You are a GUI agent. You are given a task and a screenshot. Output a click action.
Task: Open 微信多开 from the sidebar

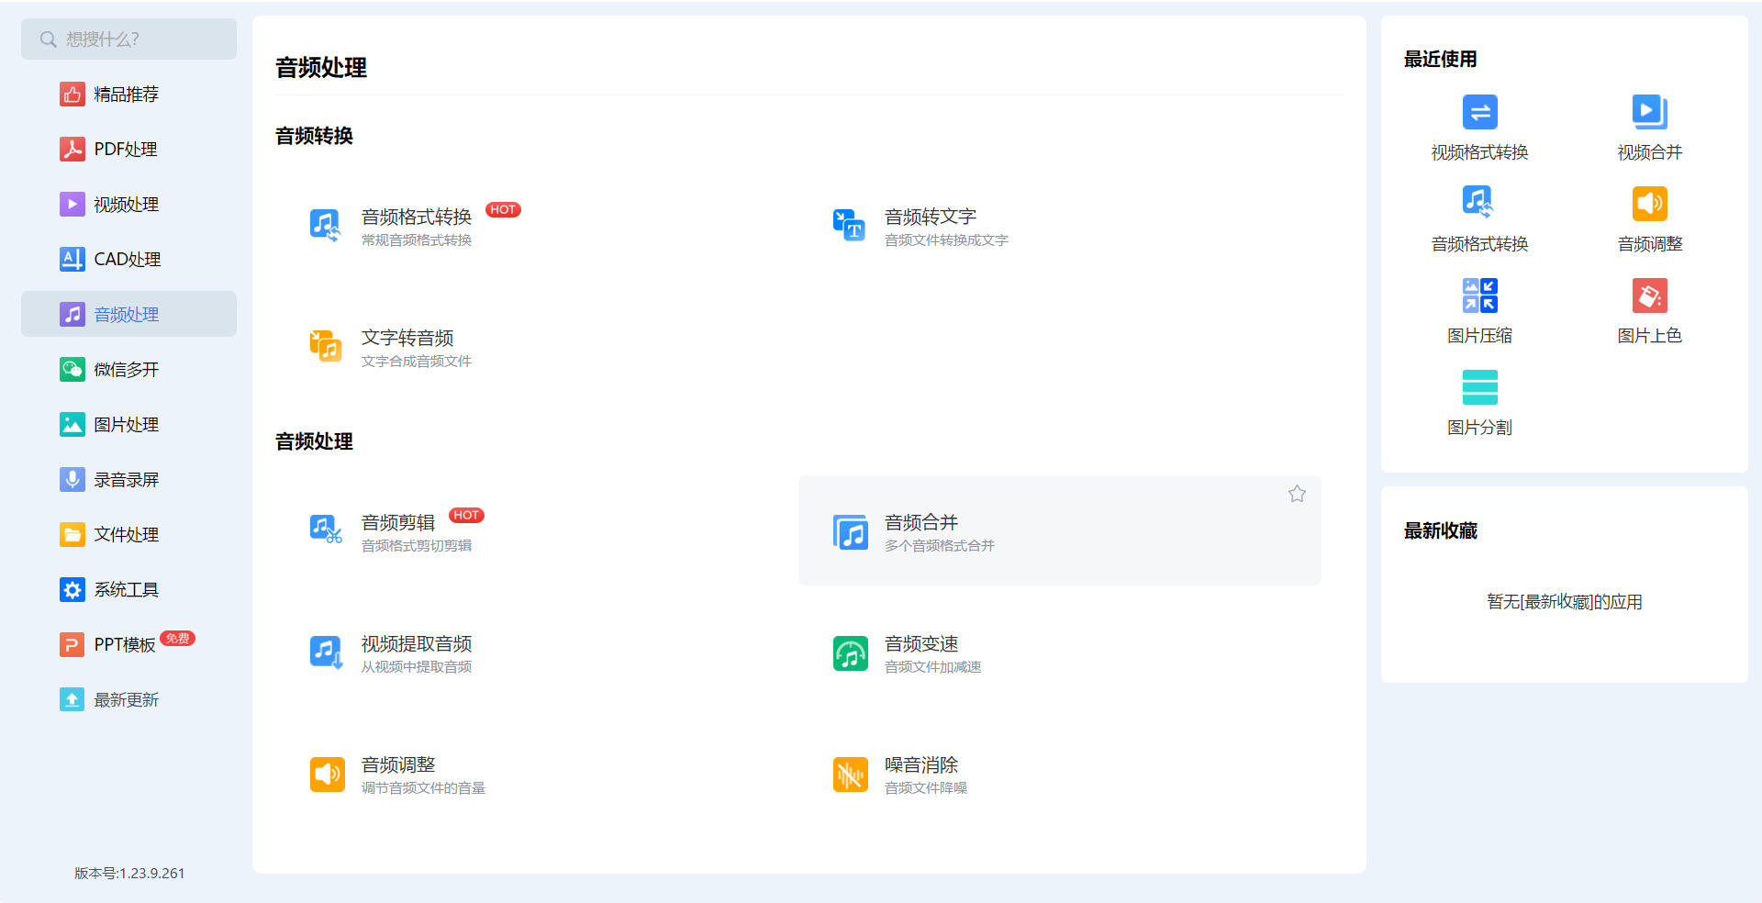[128, 369]
